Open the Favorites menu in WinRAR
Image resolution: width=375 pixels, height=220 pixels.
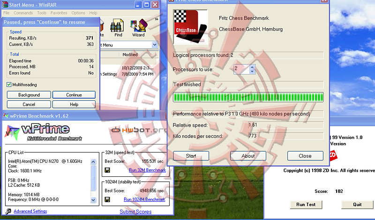point(59,13)
